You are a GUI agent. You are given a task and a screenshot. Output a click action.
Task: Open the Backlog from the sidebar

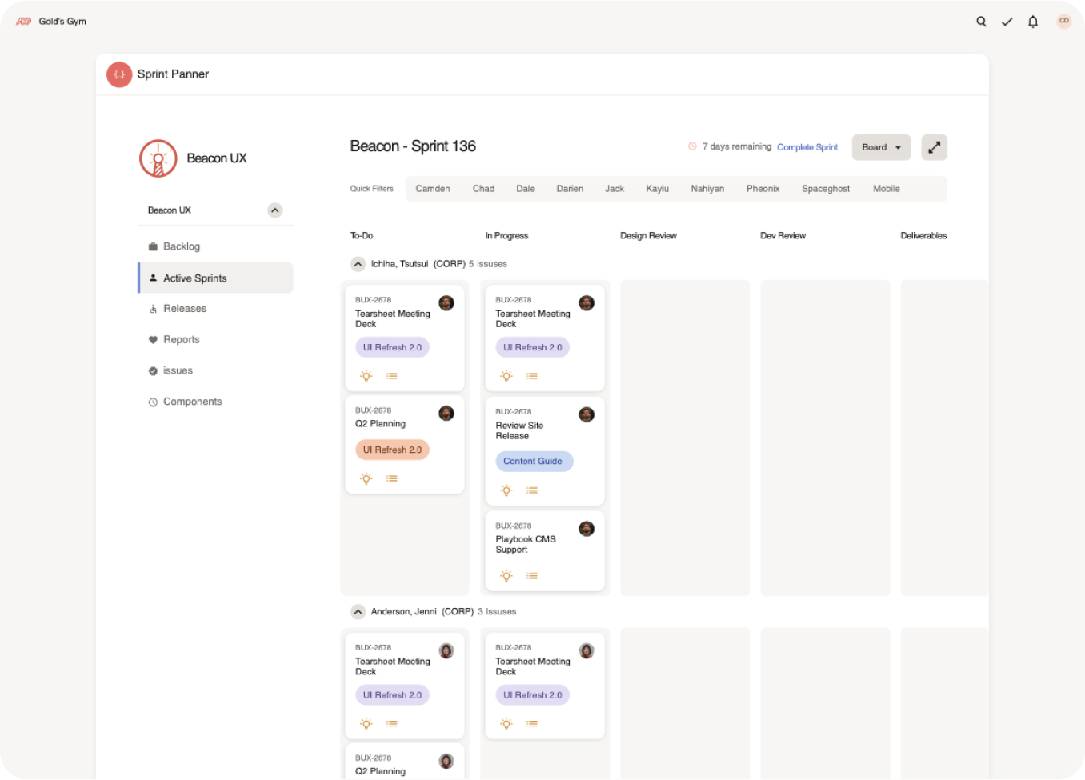[182, 246]
